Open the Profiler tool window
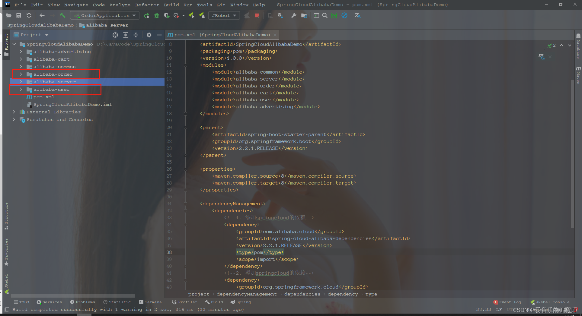 (x=184, y=302)
